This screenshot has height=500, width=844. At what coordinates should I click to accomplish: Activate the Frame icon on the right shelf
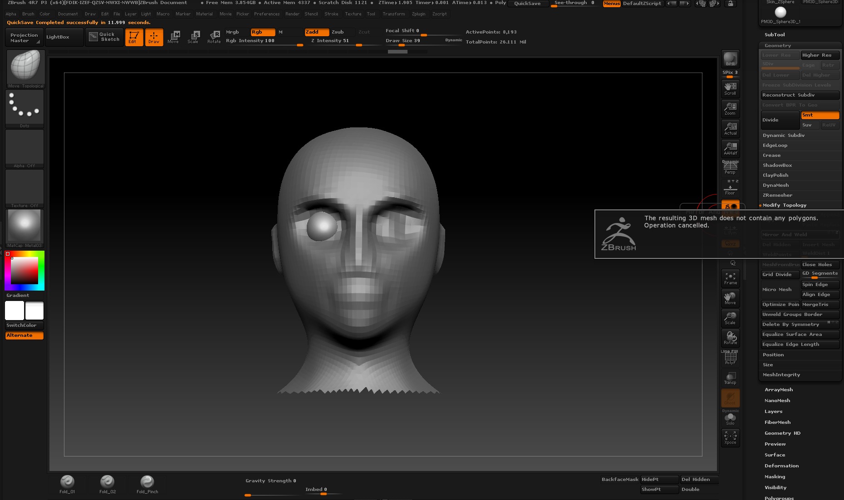pyautogui.click(x=730, y=277)
